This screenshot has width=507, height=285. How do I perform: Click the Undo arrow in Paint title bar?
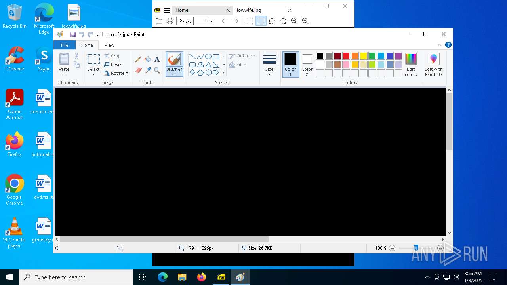point(82,34)
